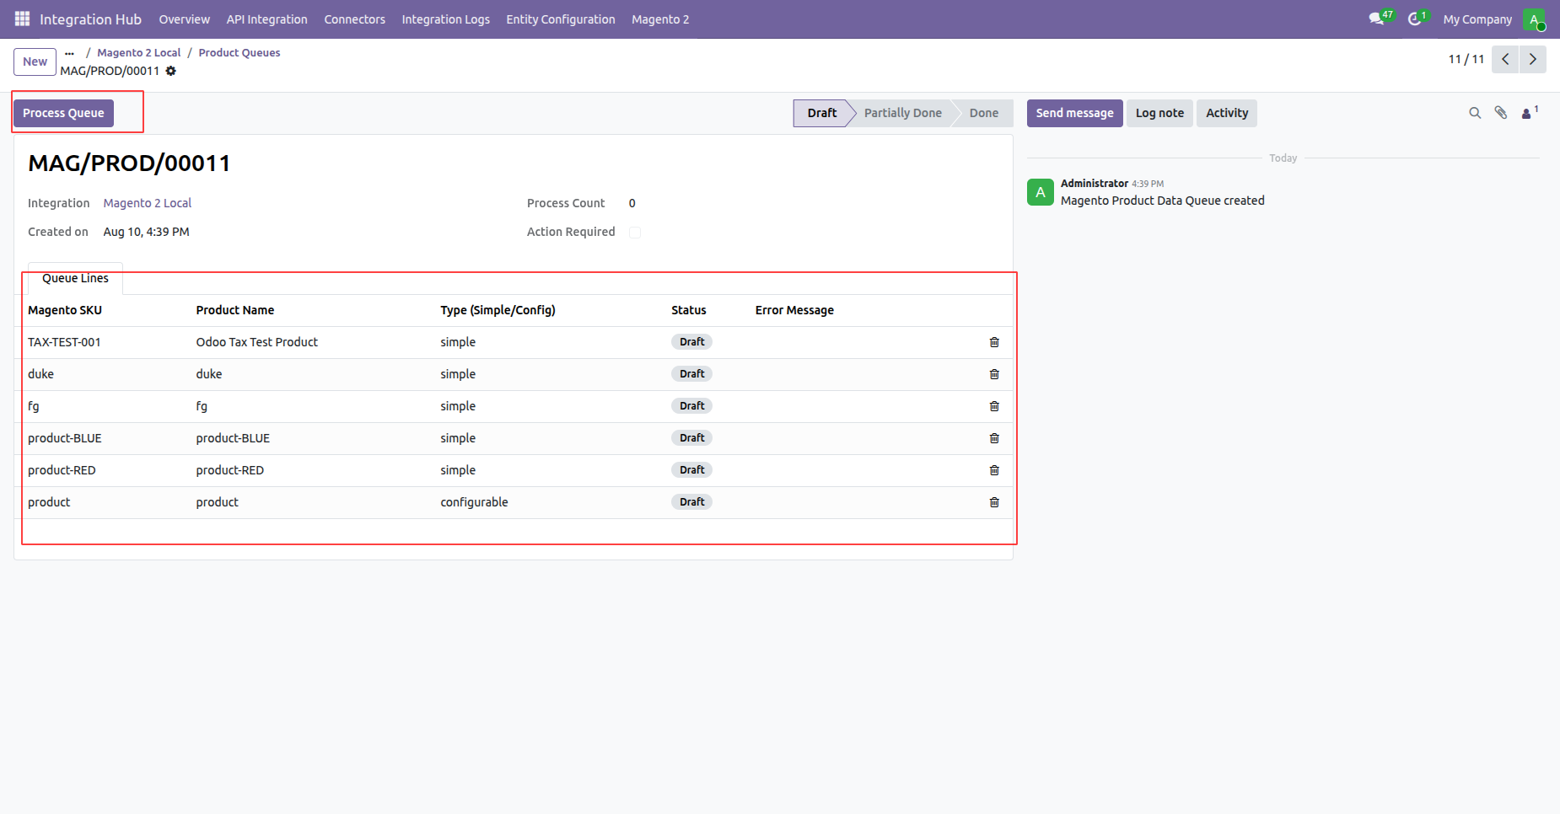Follow the Magento 2 Local breadcrumb link
Image resolution: width=1560 pixels, height=814 pixels.
click(x=138, y=52)
